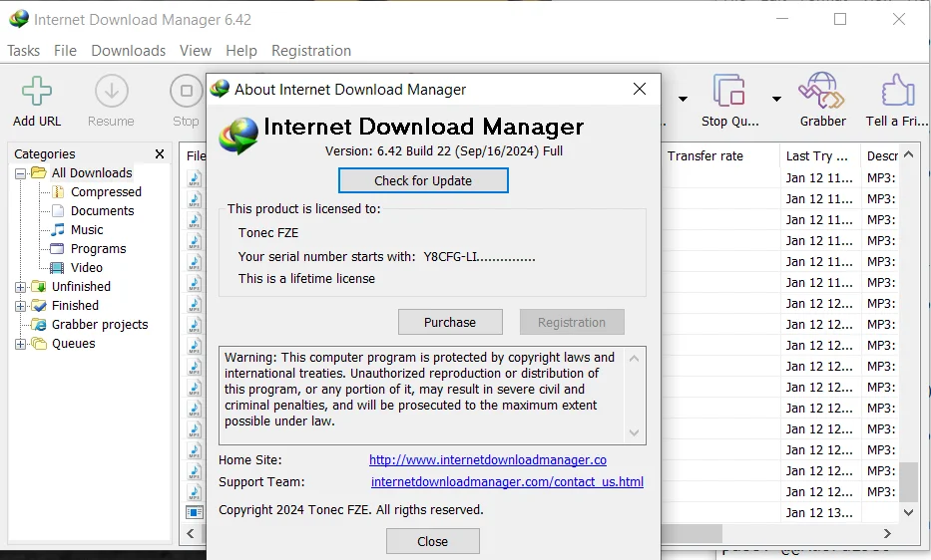The width and height of the screenshot is (931, 560).
Task: Collapse the All Downloads tree node
Action: (20, 173)
